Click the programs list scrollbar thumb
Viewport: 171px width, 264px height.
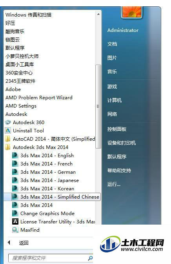pyautogui.click(x=98, y=106)
